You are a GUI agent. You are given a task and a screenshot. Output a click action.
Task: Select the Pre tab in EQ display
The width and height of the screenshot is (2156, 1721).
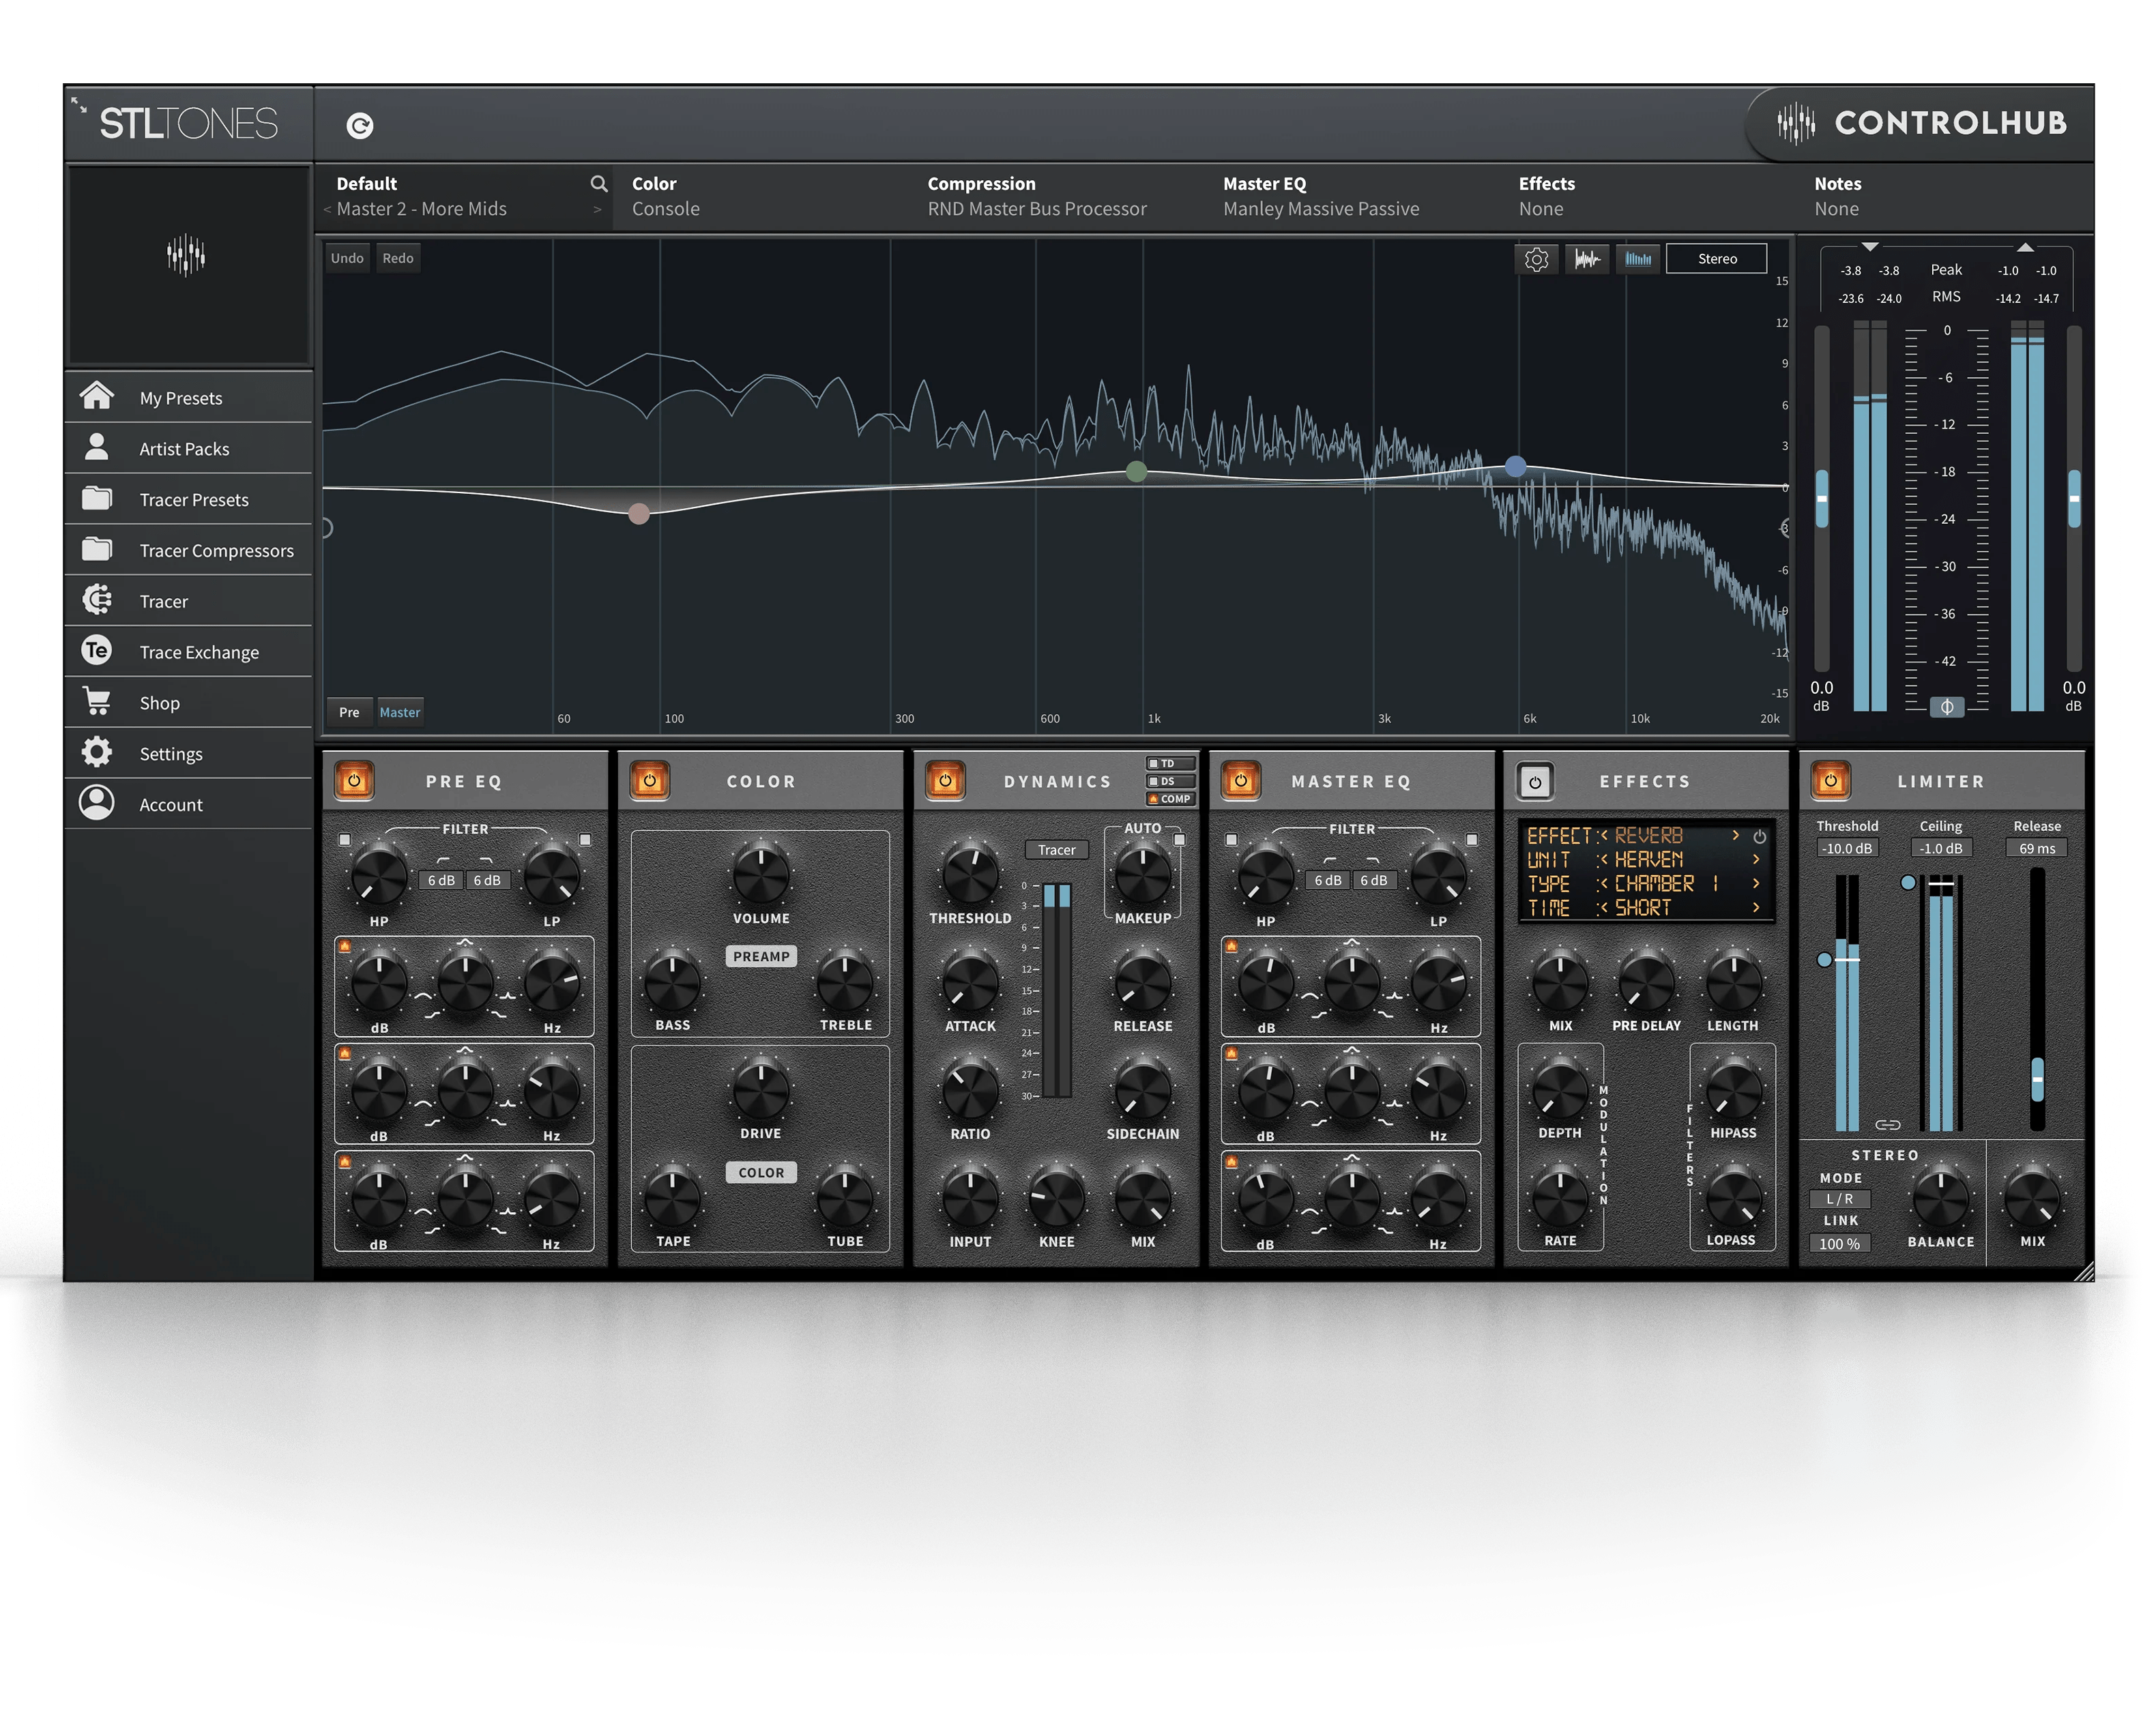346,713
